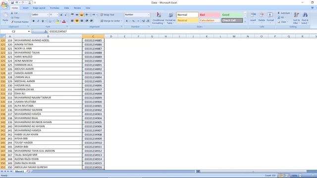317x178 pixels.
Task: Open the Office Button menu
Action: pyautogui.click(x=4, y=4)
